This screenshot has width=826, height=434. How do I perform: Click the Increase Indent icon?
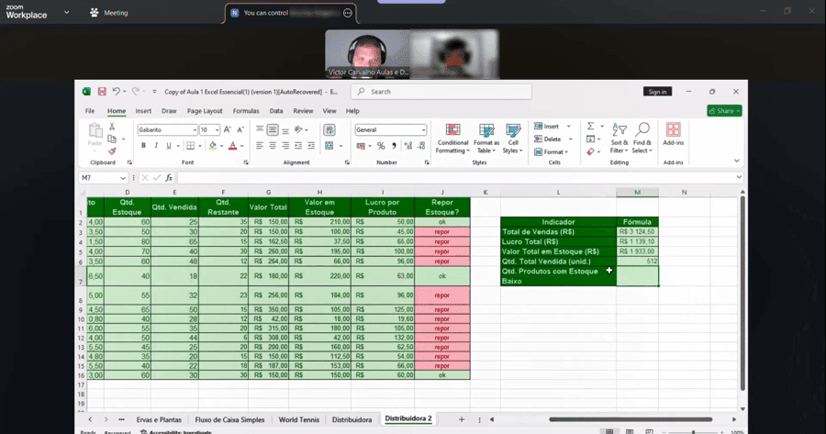click(x=311, y=146)
